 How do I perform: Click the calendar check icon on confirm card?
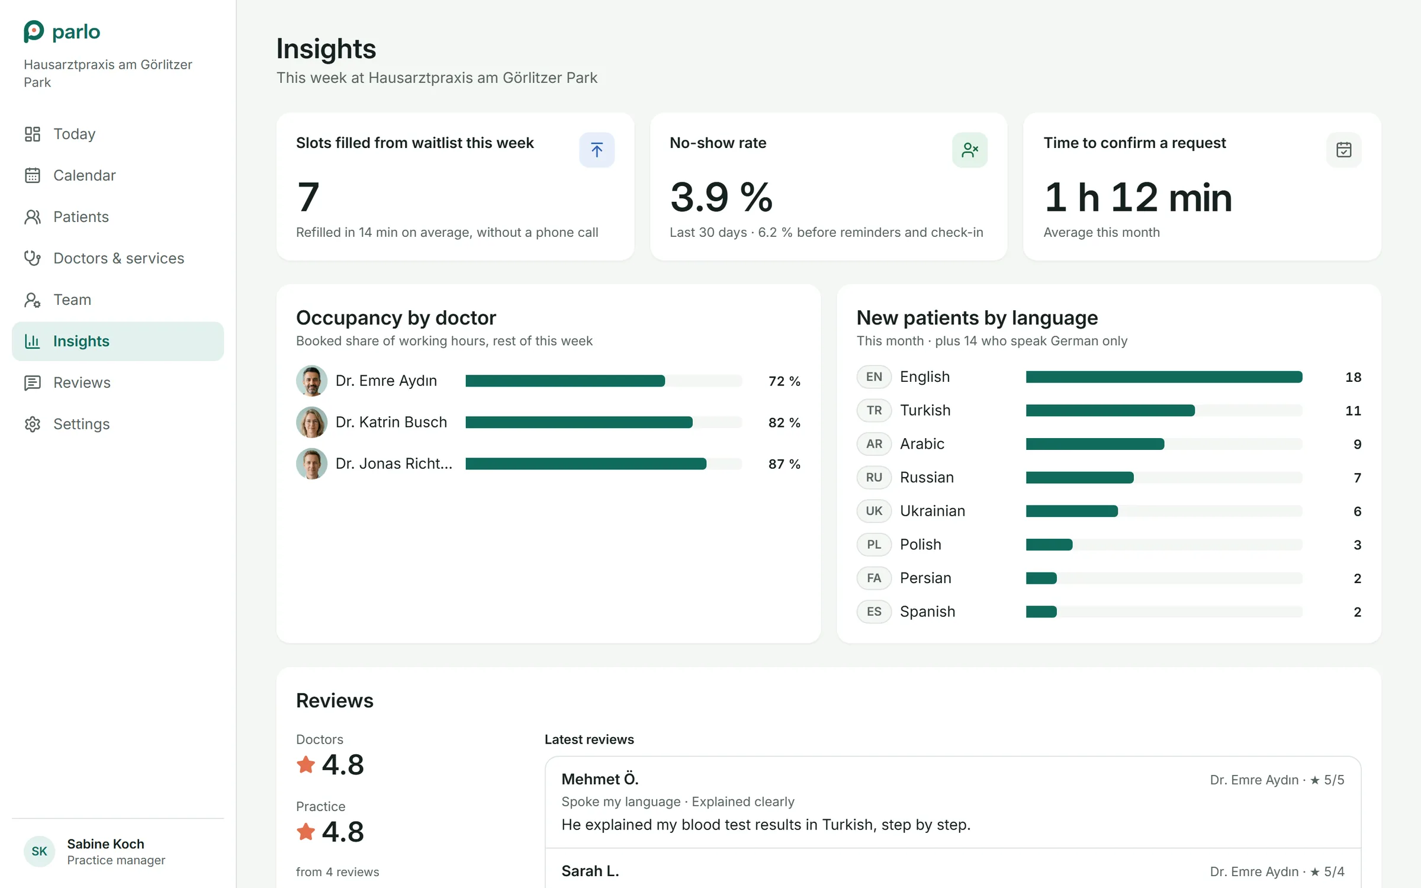(x=1343, y=150)
